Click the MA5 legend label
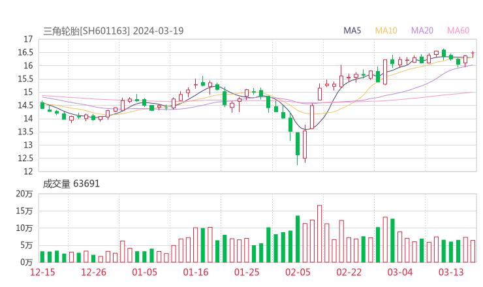This screenshot has width=483, height=287. (352, 31)
